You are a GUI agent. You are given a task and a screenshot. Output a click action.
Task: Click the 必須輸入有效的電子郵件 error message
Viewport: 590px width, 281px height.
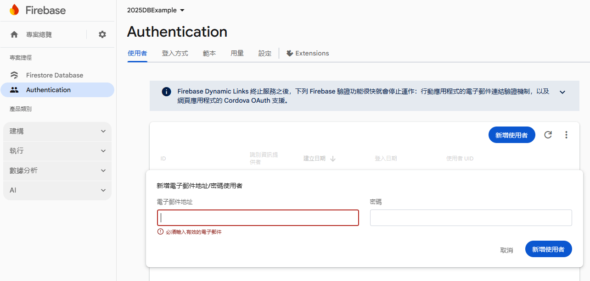tap(194, 232)
